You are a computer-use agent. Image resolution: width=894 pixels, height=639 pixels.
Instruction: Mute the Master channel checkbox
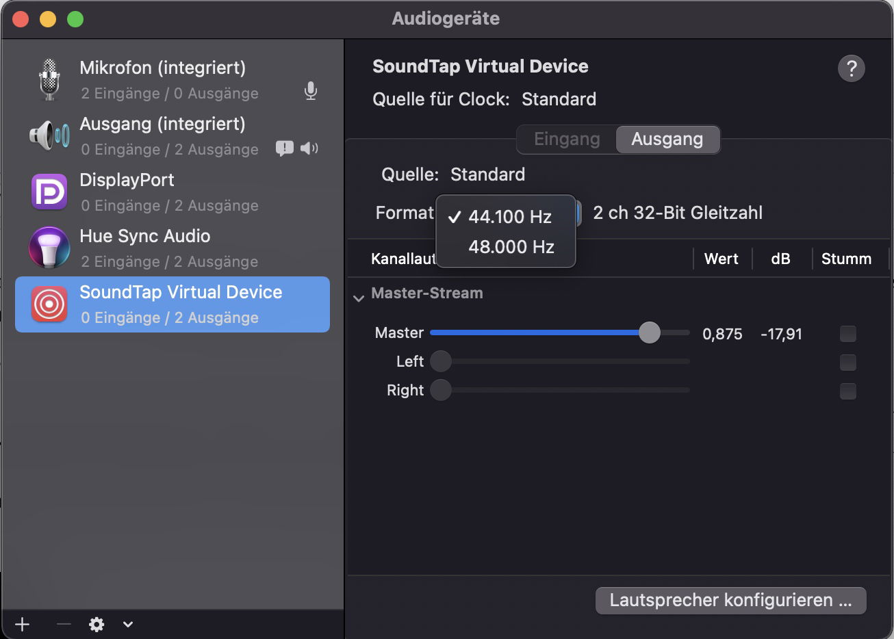pyautogui.click(x=848, y=334)
